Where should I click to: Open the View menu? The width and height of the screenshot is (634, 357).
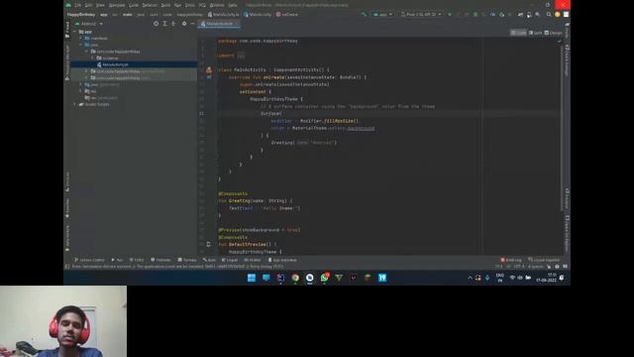[100, 5]
